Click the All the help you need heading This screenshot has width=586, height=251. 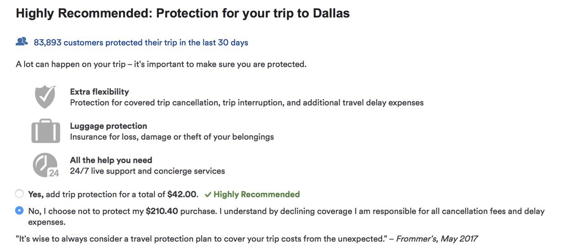pyautogui.click(x=111, y=160)
